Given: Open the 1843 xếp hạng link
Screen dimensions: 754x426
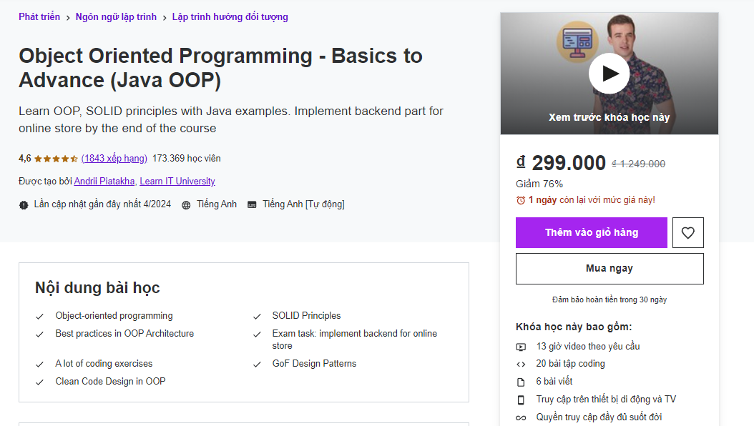Looking at the screenshot, I should 114,158.
